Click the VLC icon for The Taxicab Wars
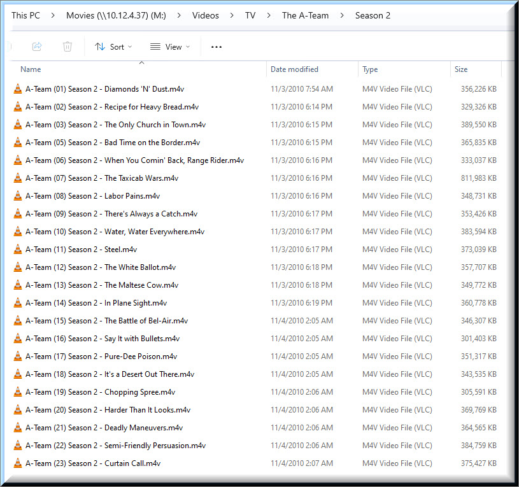This screenshot has height=487, width=519. click(18, 178)
